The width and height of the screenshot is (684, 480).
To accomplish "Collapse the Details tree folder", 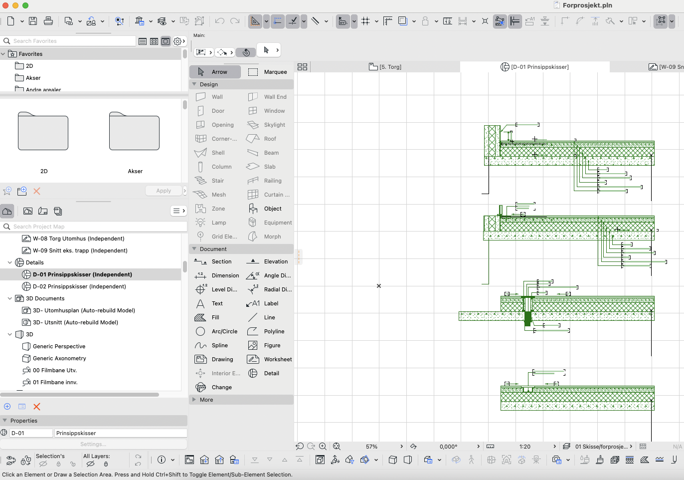I will (10, 262).
